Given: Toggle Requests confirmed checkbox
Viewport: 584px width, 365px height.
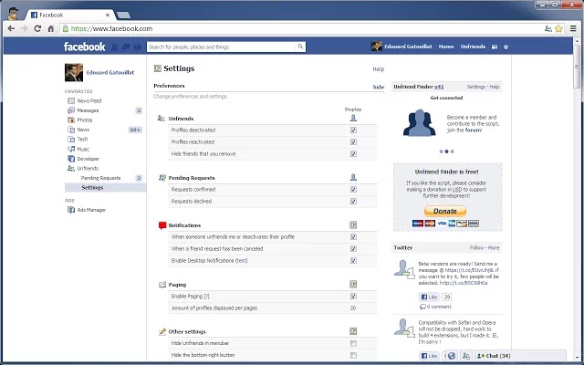Looking at the screenshot, I should click(x=353, y=189).
